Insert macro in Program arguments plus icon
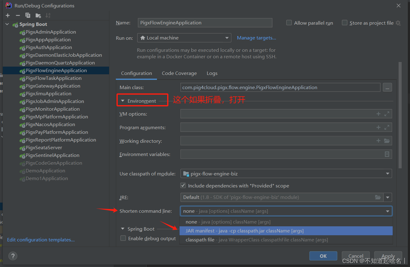410x267 pixels. (x=378, y=127)
